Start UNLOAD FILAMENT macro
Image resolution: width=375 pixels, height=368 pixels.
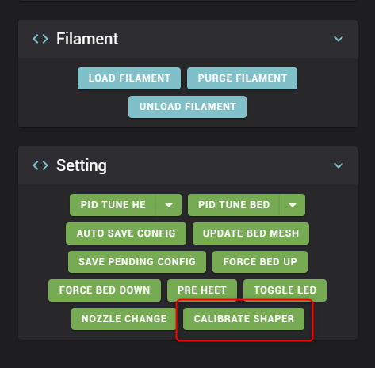pyautogui.click(x=187, y=107)
